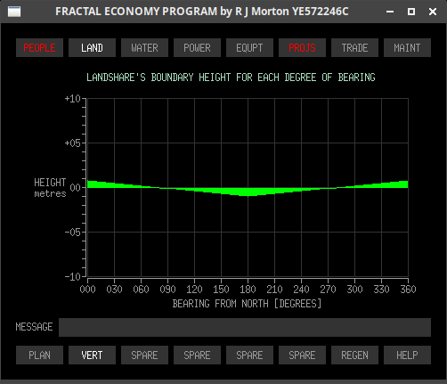Focus the MESSAGE field

[x=245, y=327]
